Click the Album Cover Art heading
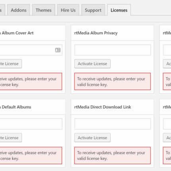Viewport: 171px width, 171px height. click(17, 33)
